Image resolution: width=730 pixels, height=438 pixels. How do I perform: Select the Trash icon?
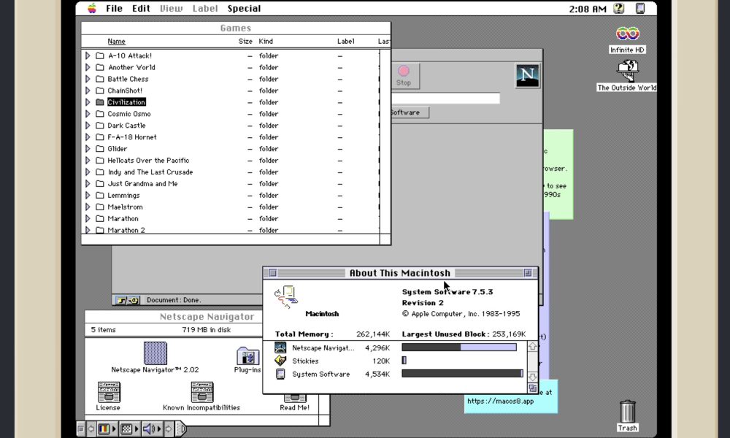click(627, 411)
